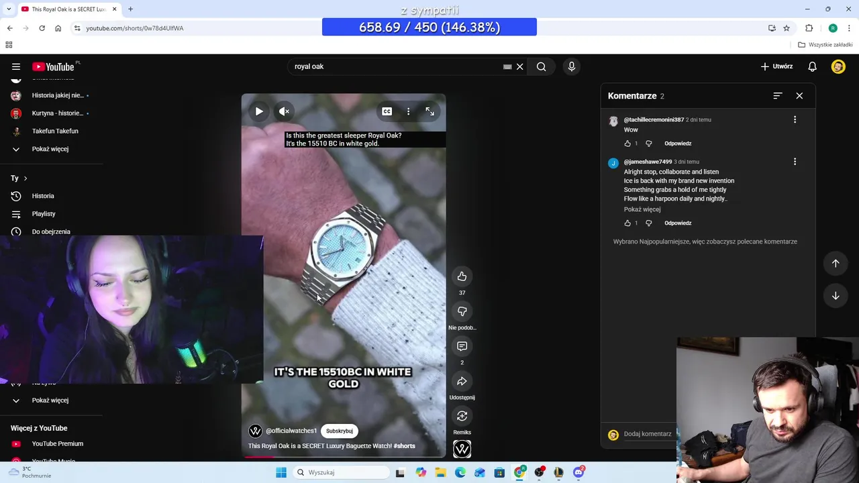Open Microsoft Store from the taskbar
Image resolution: width=859 pixels, height=483 pixels.
pyautogui.click(x=499, y=472)
